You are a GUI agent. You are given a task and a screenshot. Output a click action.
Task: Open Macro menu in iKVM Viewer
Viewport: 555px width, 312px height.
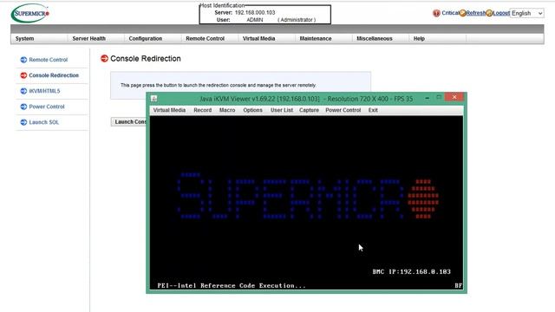click(x=227, y=110)
